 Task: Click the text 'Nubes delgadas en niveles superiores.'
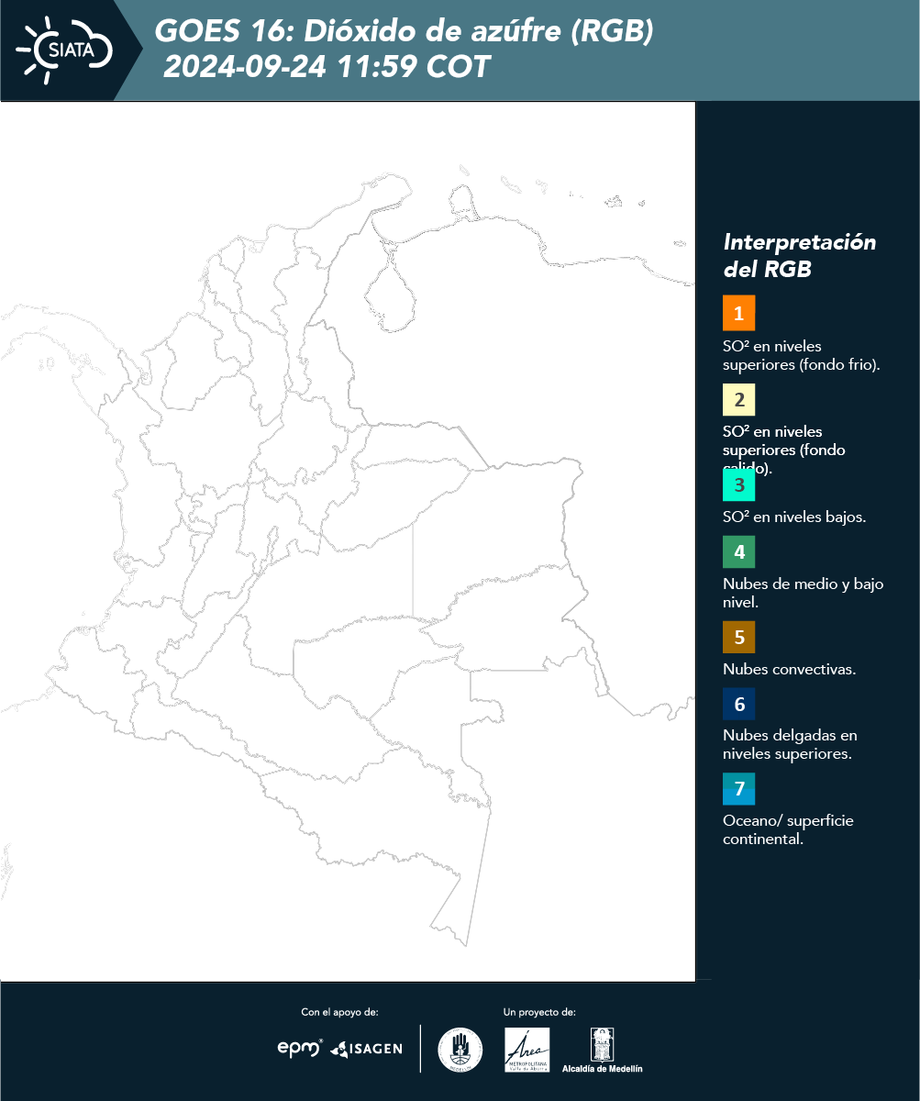click(790, 744)
